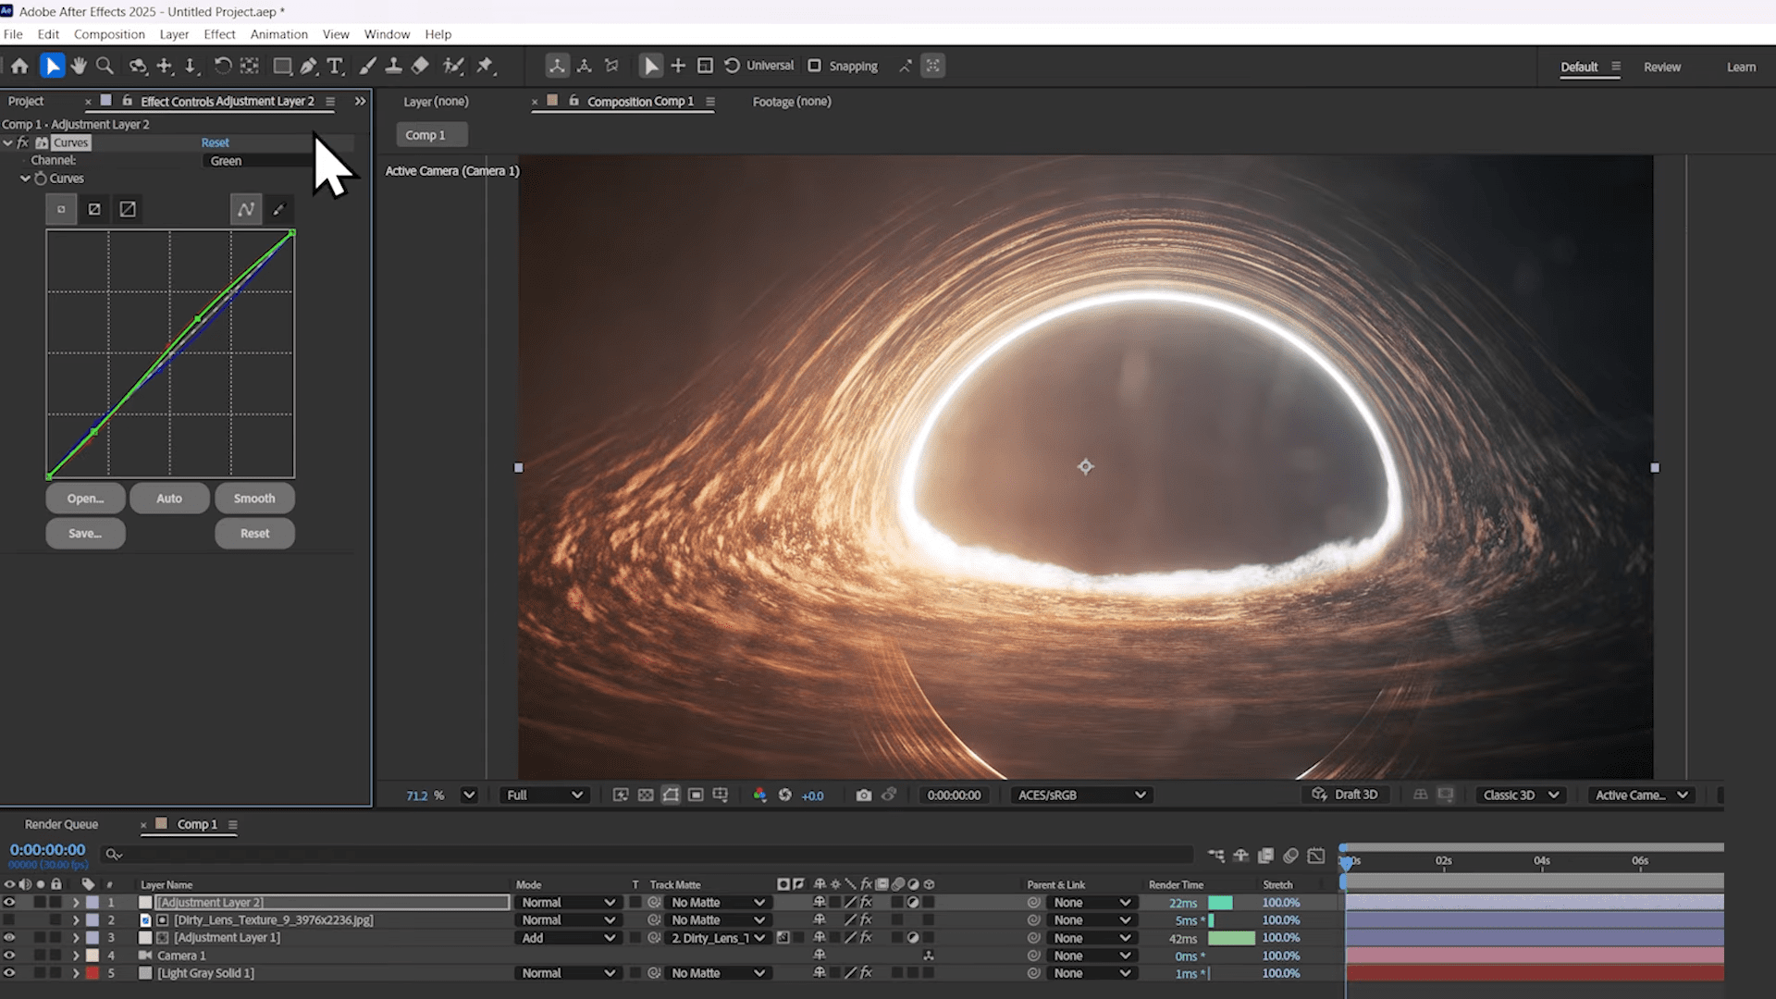Screen dimensions: 1776x999
Task: Activate the Zoom tool
Action: click(x=105, y=66)
